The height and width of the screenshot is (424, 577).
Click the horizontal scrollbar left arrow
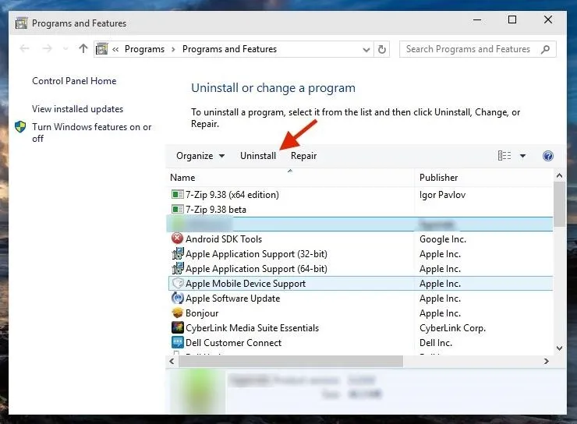[x=172, y=362]
